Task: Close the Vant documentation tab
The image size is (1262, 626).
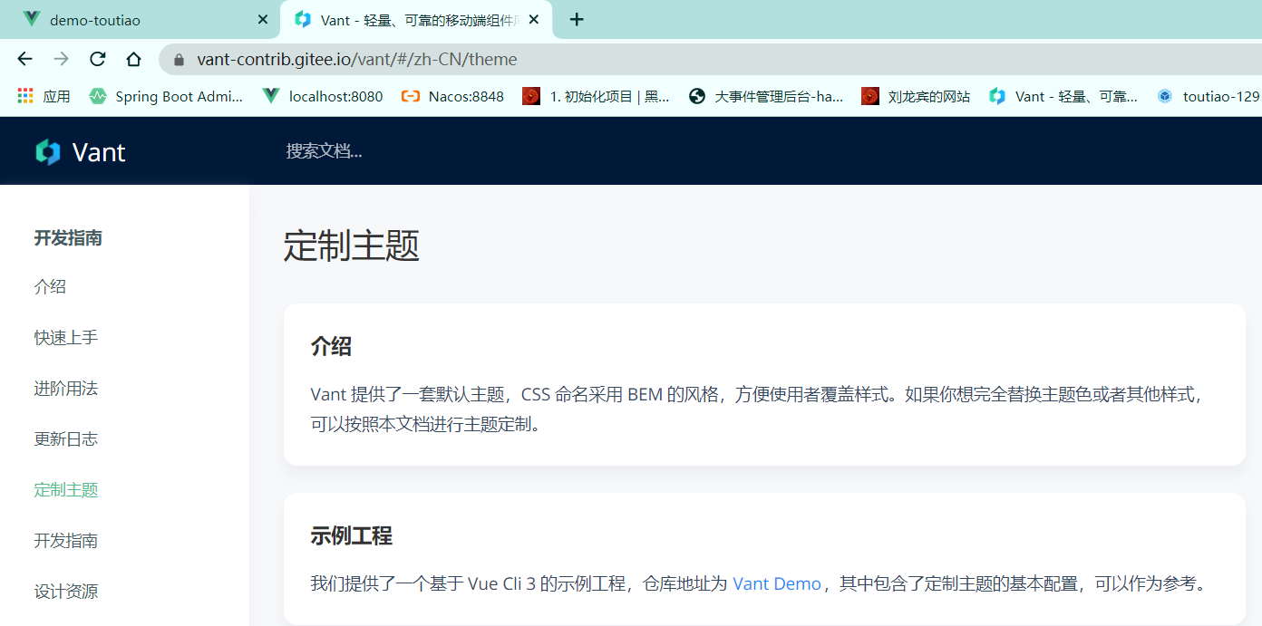Action: click(x=535, y=19)
